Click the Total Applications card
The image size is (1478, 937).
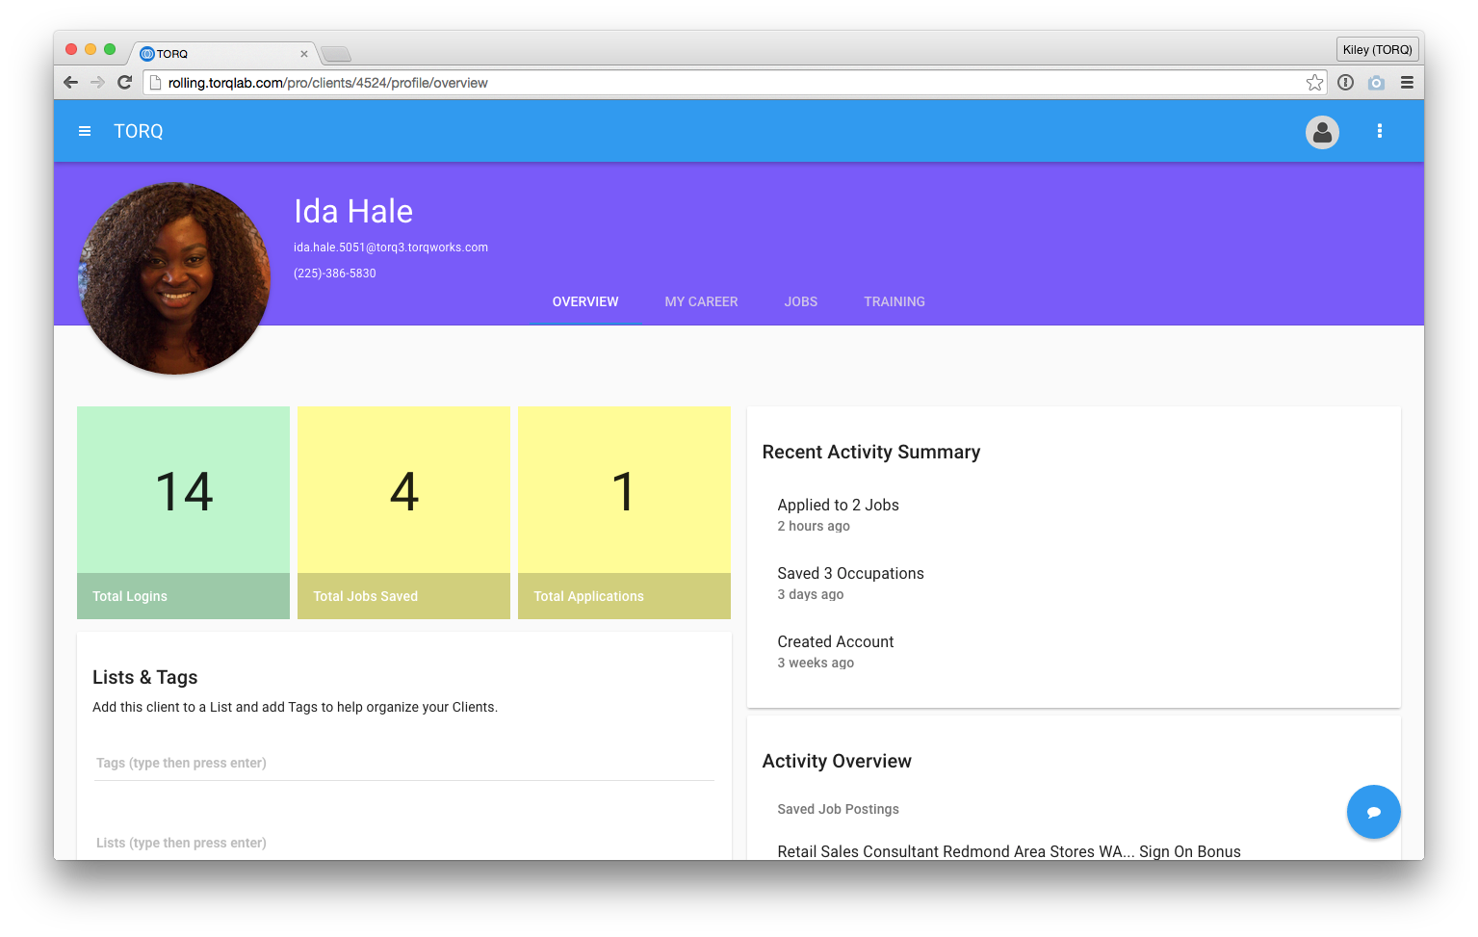624,512
